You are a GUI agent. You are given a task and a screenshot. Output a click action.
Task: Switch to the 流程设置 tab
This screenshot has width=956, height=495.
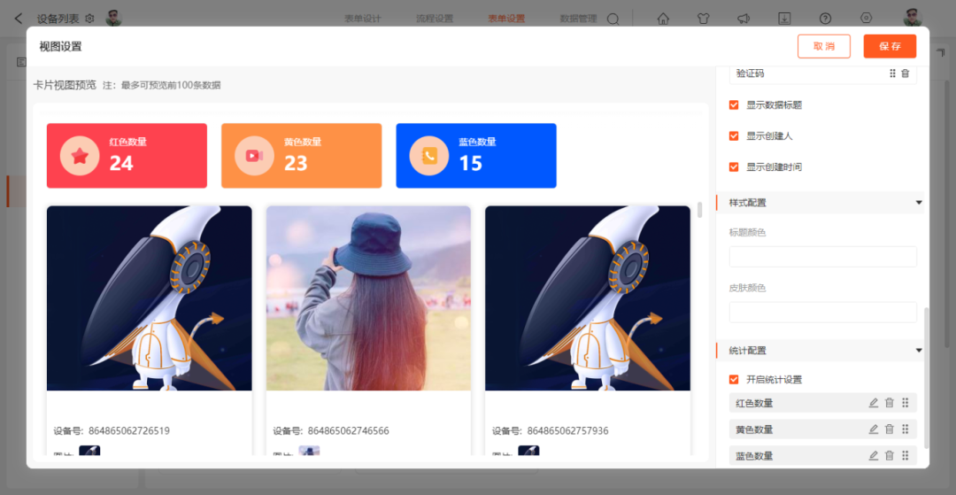[x=435, y=19]
